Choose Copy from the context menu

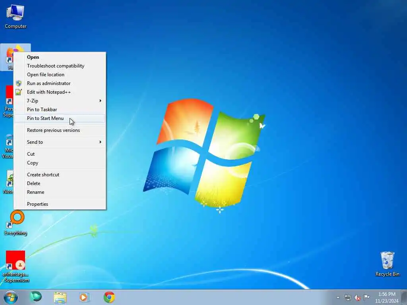point(60,163)
